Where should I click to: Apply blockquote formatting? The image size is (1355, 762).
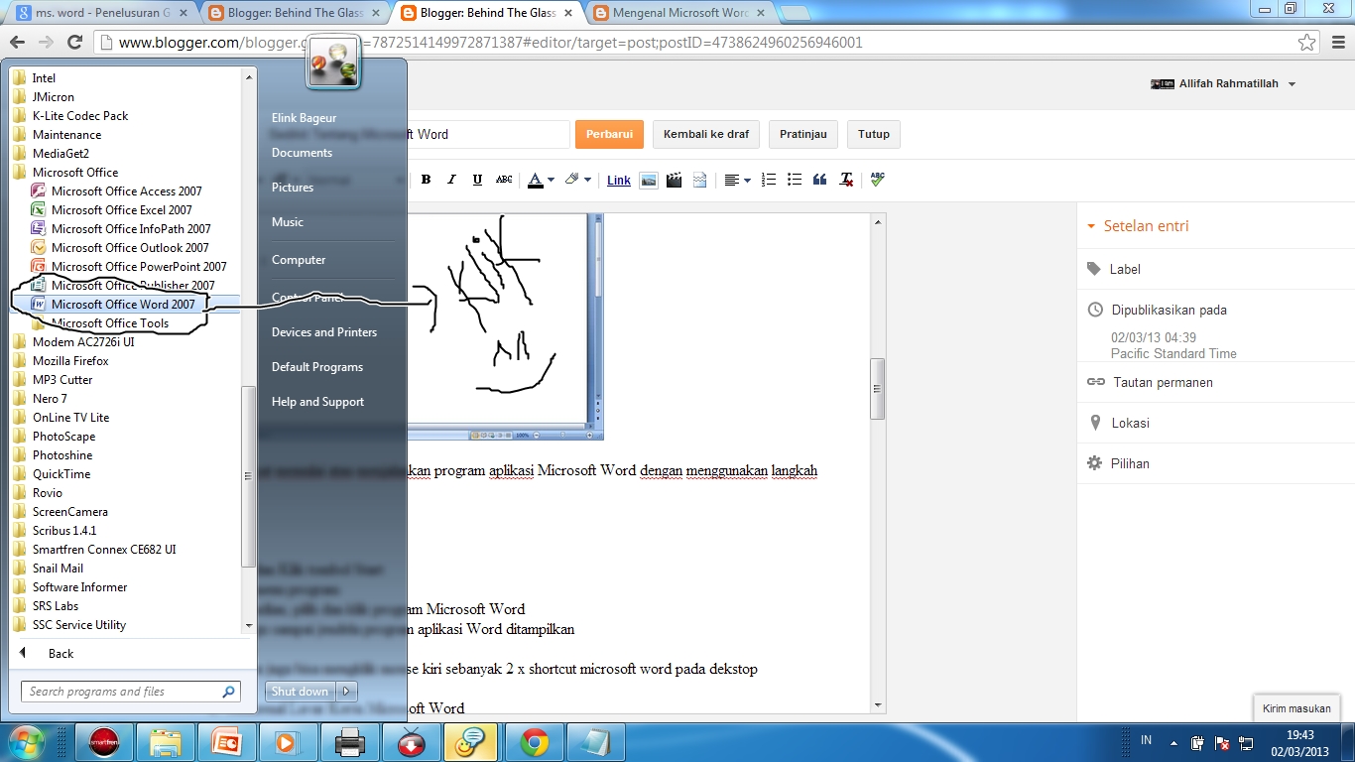[820, 180]
